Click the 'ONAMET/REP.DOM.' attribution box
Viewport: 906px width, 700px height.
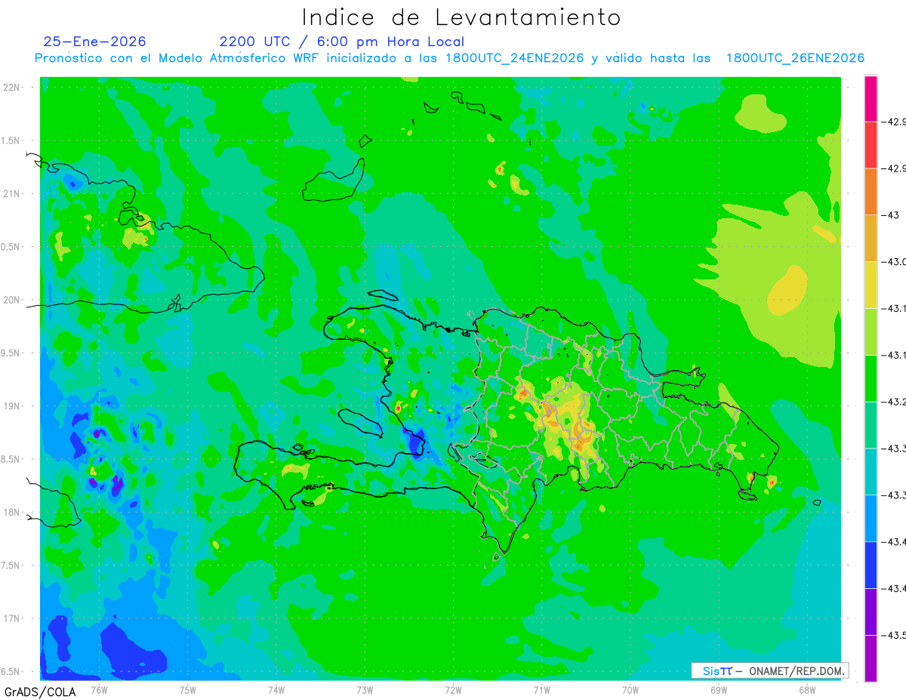pos(770,671)
